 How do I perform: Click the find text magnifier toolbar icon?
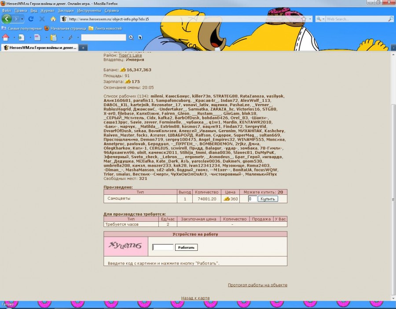131,37
